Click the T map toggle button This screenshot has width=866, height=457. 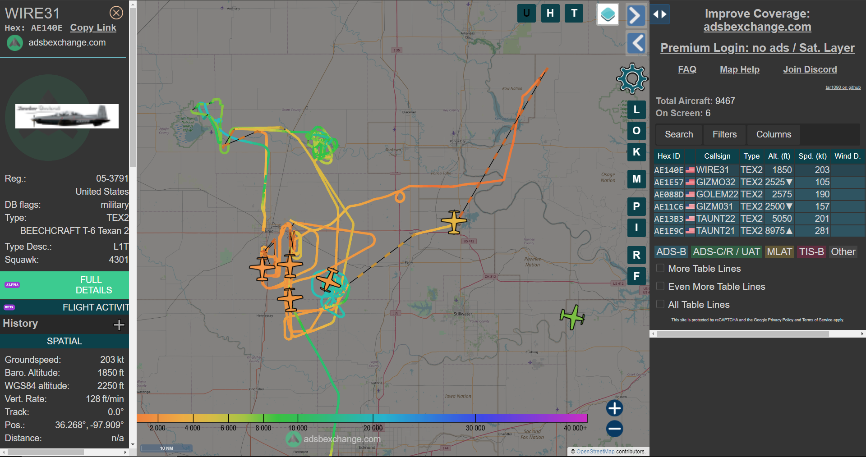point(574,13)
